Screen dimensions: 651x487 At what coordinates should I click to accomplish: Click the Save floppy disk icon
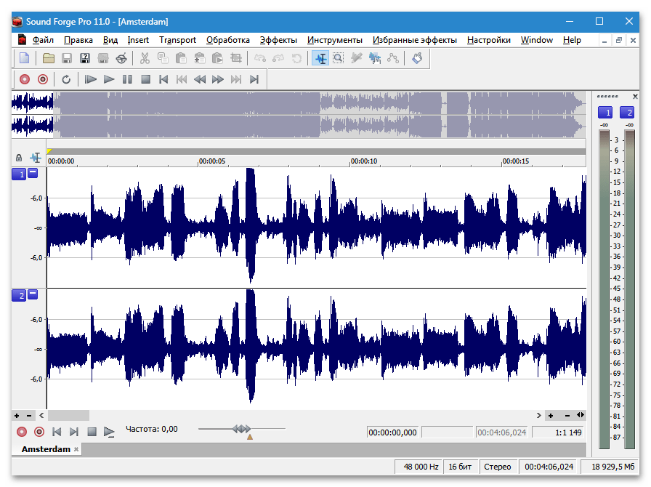pos(66,58)
